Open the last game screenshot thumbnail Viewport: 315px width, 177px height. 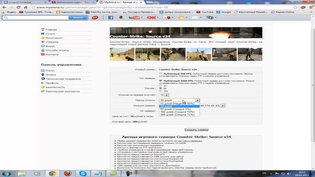click(x=250, y=54)
